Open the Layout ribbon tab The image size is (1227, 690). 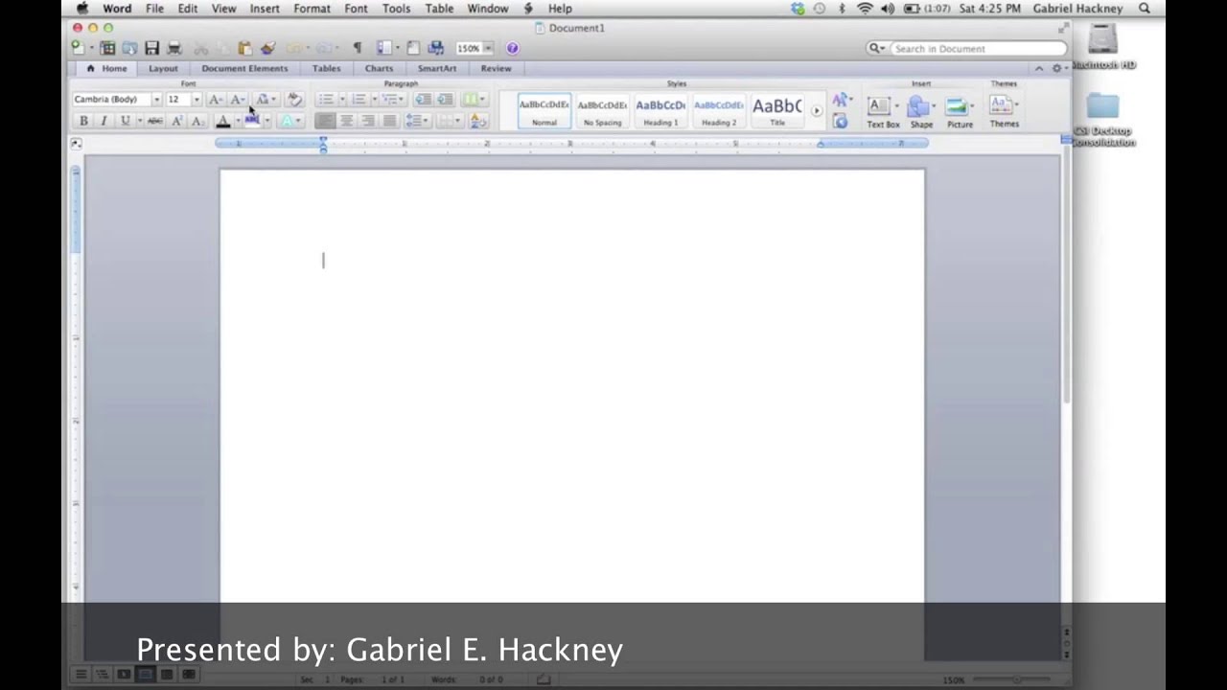tap(163, 69)
